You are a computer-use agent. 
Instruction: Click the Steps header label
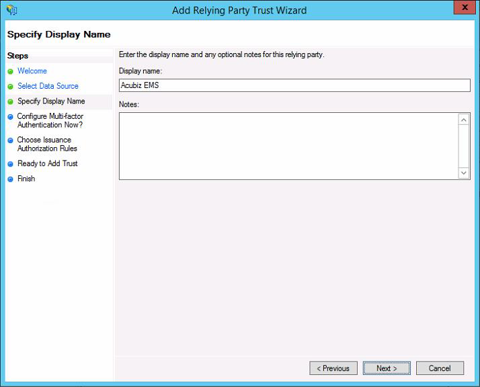(x=17, y=56)
